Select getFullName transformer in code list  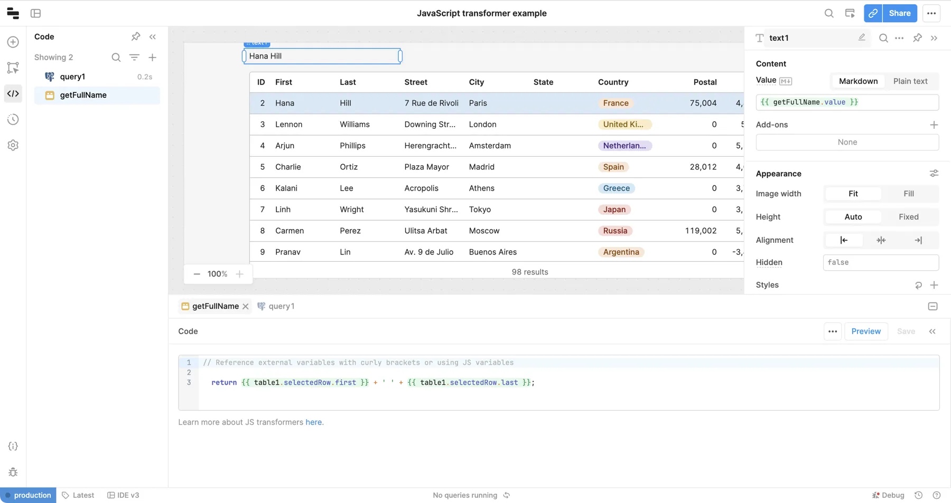pyautogui.click(x=97, y=95)
